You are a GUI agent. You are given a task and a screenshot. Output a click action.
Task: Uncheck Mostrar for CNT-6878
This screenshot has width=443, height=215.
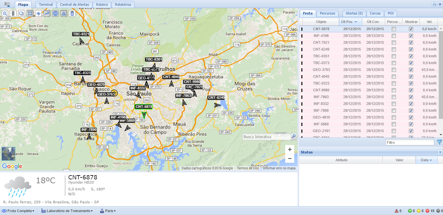(411, 29)
